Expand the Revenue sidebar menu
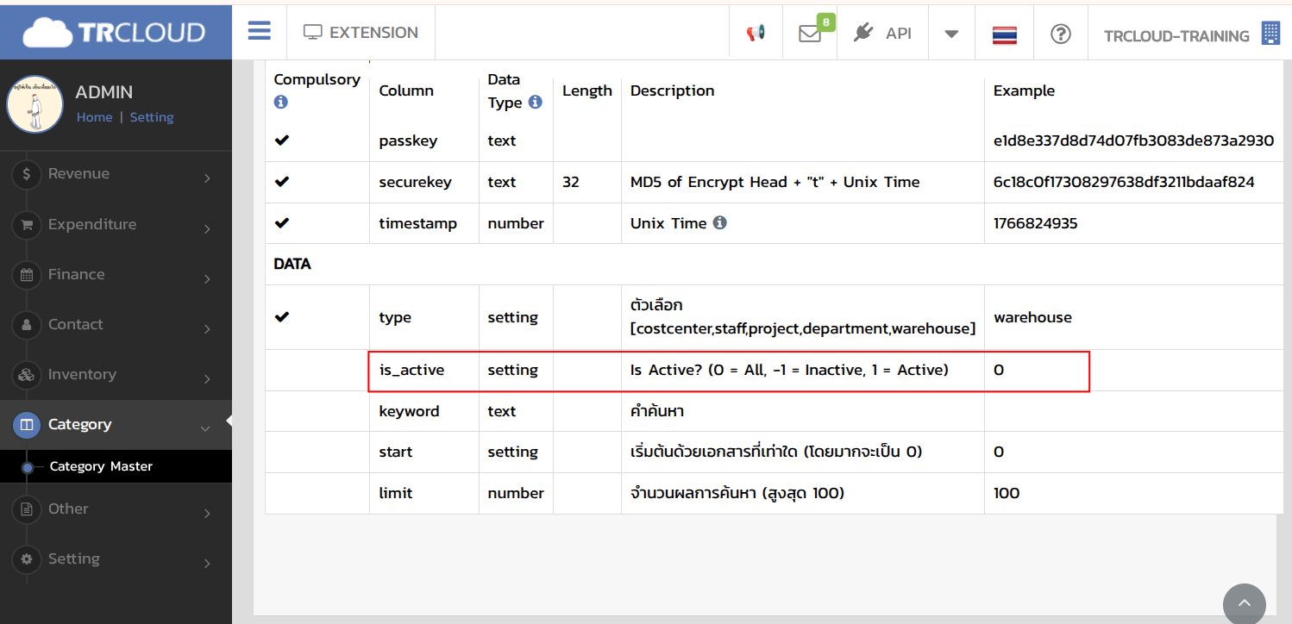Screen dimensions: 1292x624 (x=116, y=174)
